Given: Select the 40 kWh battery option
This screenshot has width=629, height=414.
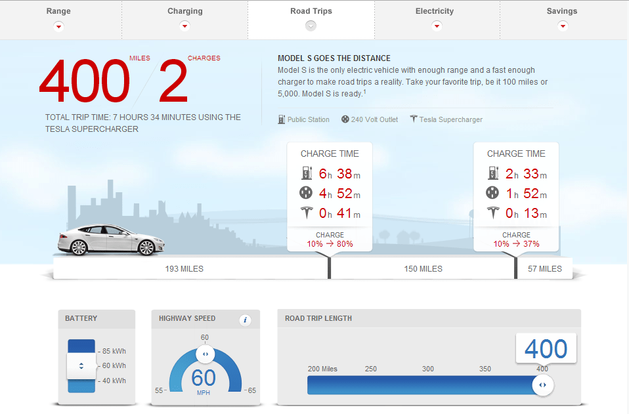Looking at the screenshot, I should point(114,381).
